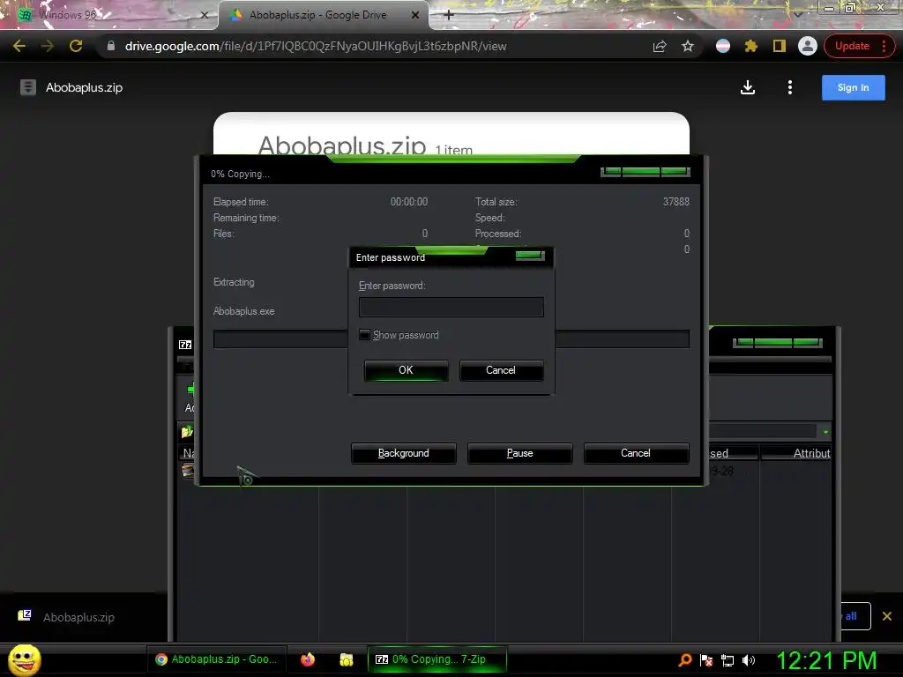903x677 pixels.
Task: Open the tab search dropdown in Chrome
Action: tap(798, 14)
